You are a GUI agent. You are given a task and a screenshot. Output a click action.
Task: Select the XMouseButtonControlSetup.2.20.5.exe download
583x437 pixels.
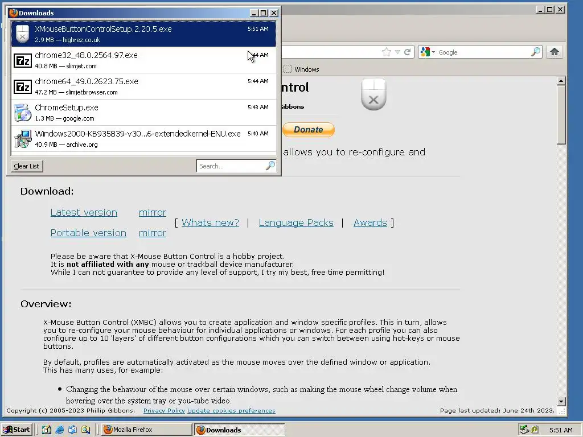click(x=143, y=34)
